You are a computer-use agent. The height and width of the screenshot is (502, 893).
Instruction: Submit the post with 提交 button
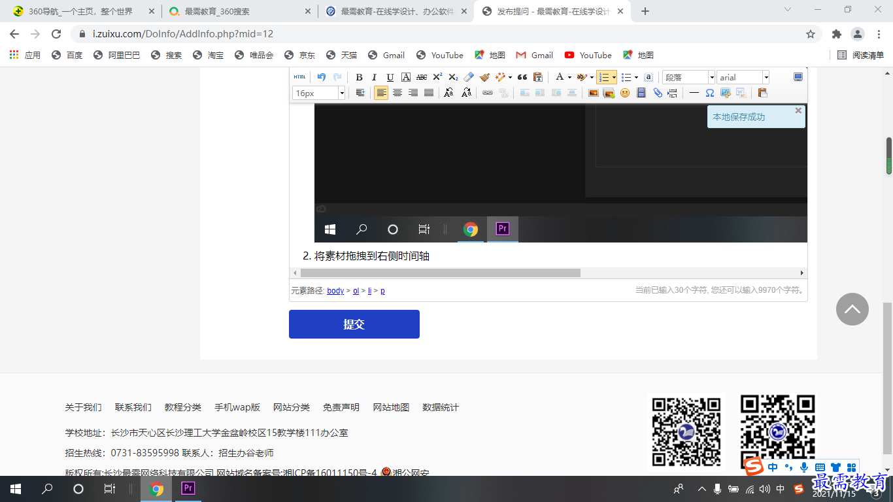(x=354, y=324)
